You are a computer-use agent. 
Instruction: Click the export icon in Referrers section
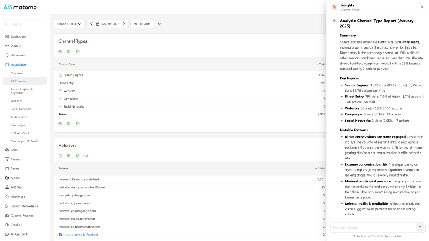[x=78, y=156]
